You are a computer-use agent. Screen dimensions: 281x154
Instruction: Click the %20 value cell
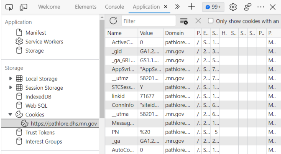(x=151, y=132)
